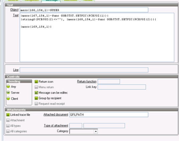Screen dimensions: 179x141
Task: Select the Any sending option
Action: (x=8, y=86)
